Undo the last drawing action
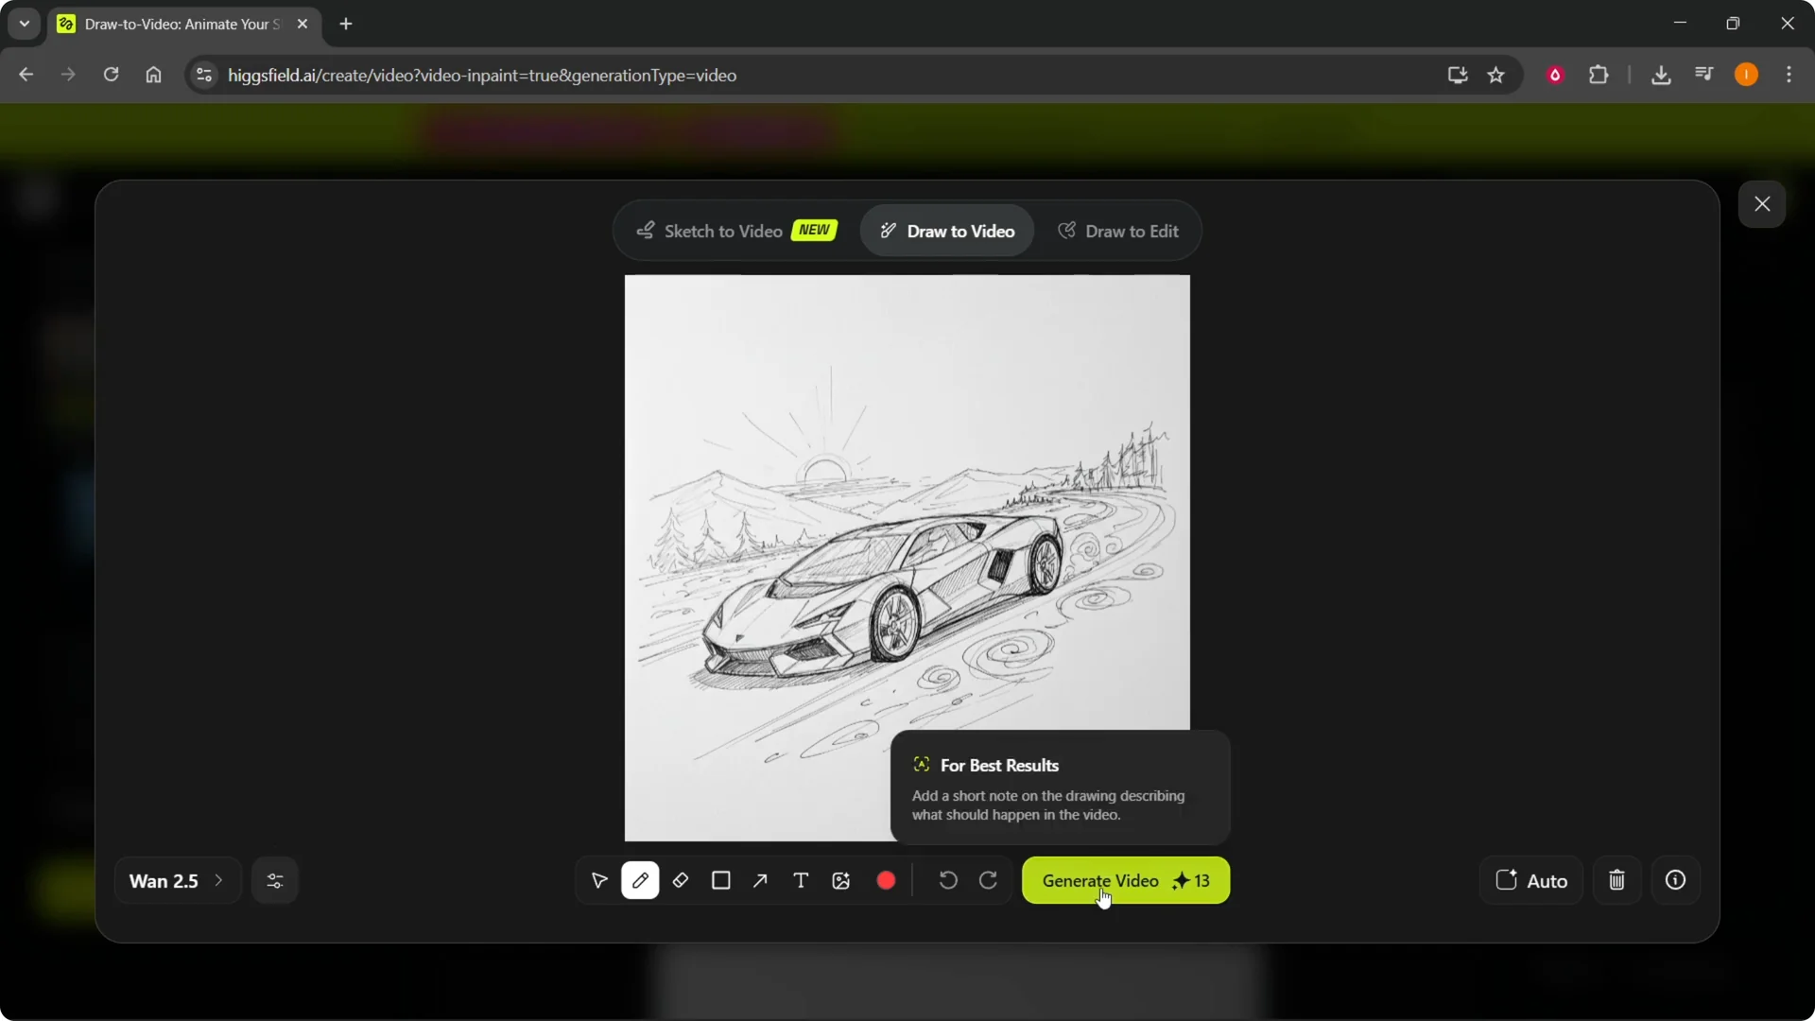The image size is (1815, 1021). tap(947, 879)
